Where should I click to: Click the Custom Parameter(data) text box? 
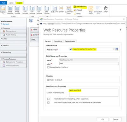click(x=94, y=93)
